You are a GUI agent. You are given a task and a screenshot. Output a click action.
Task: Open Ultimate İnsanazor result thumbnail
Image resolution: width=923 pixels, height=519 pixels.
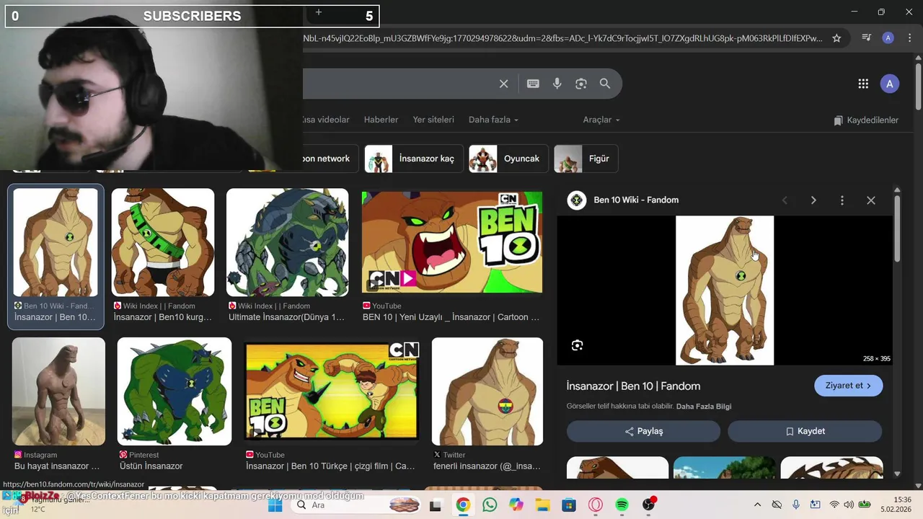coord(287,242)
